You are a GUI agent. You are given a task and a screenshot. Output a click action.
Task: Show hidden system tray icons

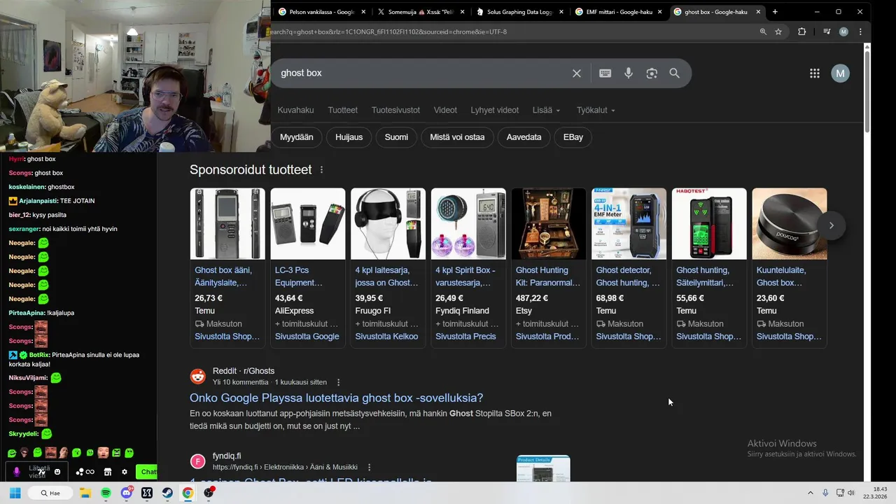coord(811,493)
